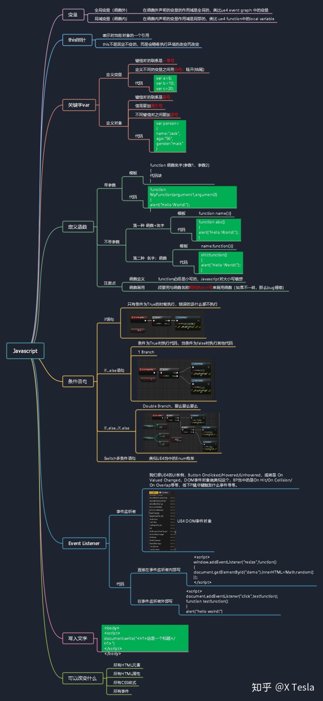Screen dimensions: 323x701
Task: Select the 可以改变什么 branch node
Action: (82, 678)
